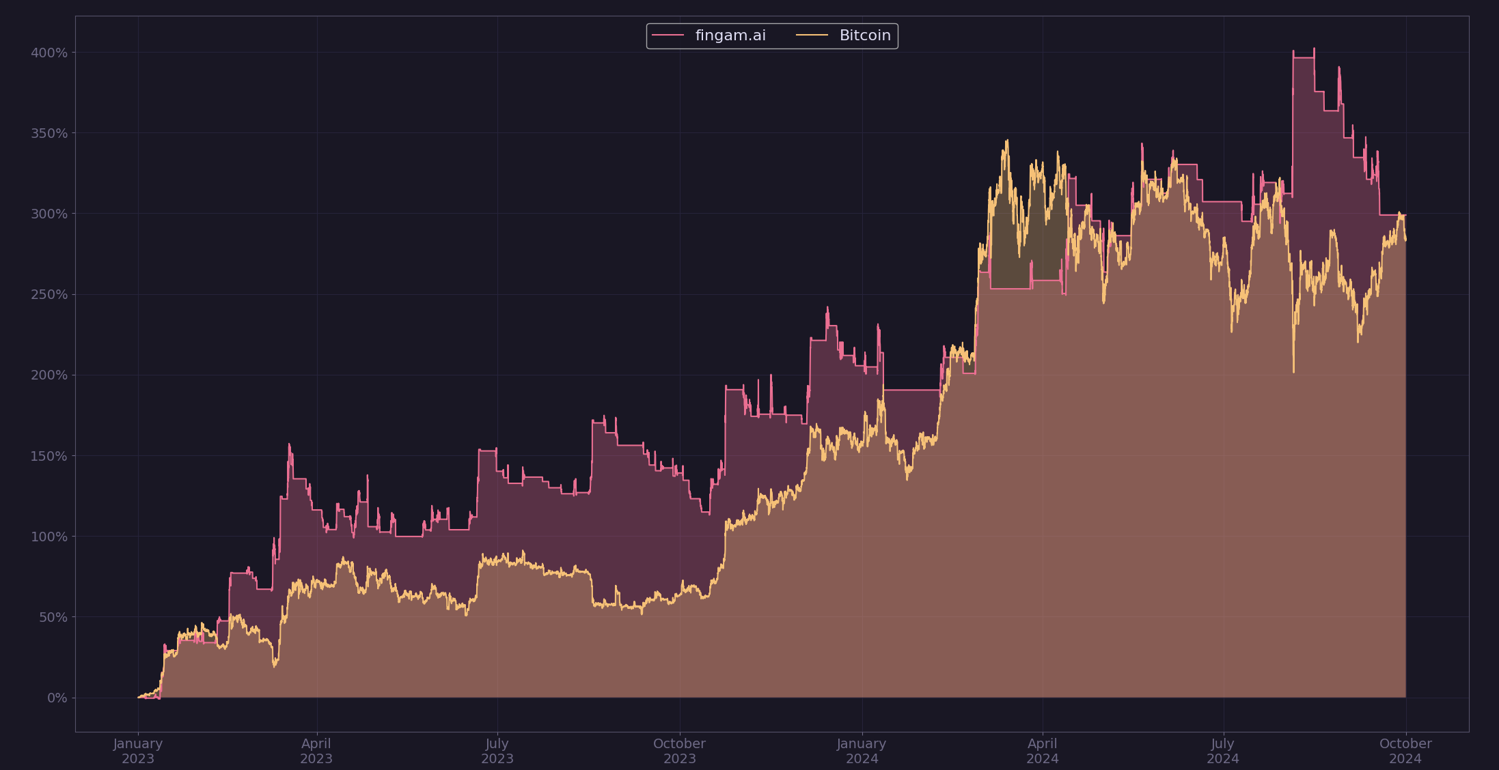The height and width of the screenshot is (770, 1499).
Task: Click the 0% y-axis label
Action: click(x=57, y=698)
